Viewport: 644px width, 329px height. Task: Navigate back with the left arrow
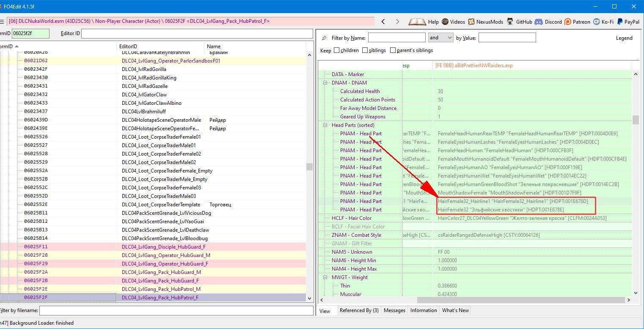click(383, 22)
